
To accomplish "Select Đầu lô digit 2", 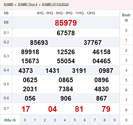I will 45,120.
